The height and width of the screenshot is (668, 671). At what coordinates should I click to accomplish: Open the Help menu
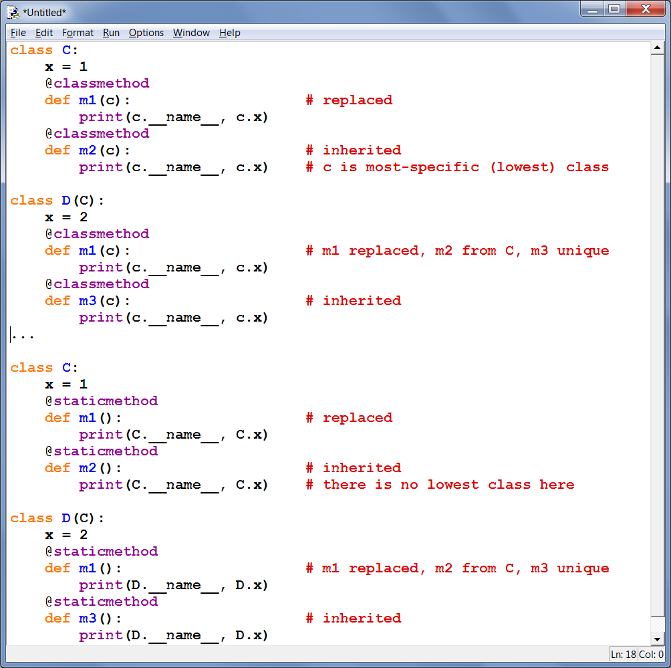click(x=229, y=33)
